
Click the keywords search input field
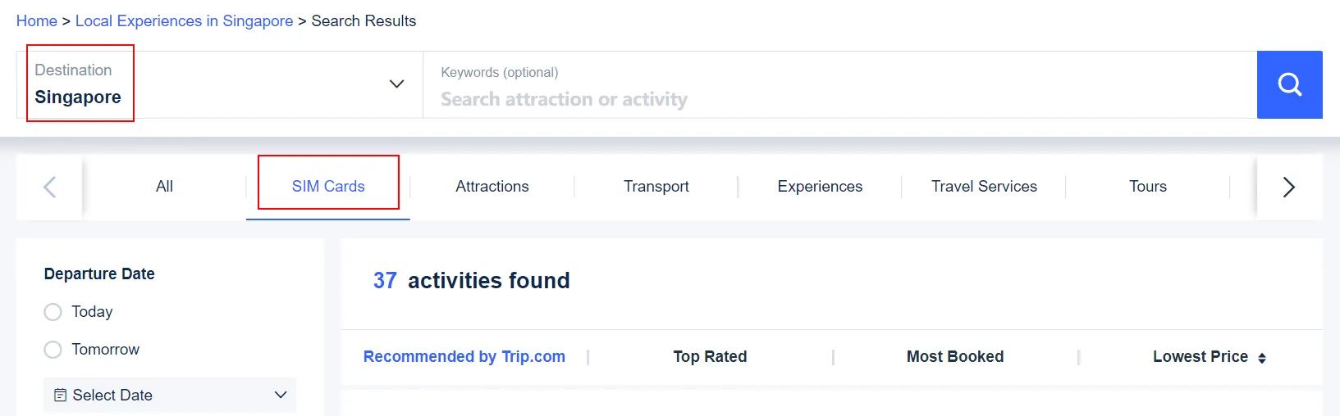coord(837,99)
